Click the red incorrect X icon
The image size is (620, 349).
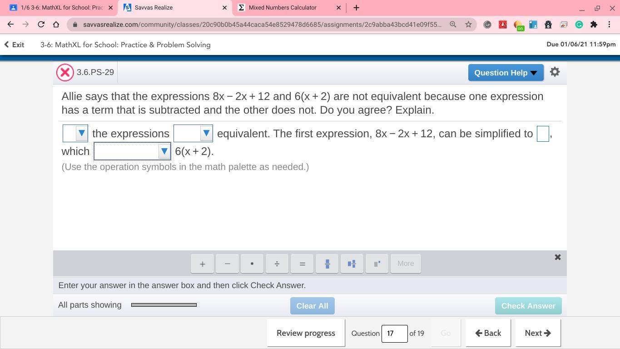(65, 72)
